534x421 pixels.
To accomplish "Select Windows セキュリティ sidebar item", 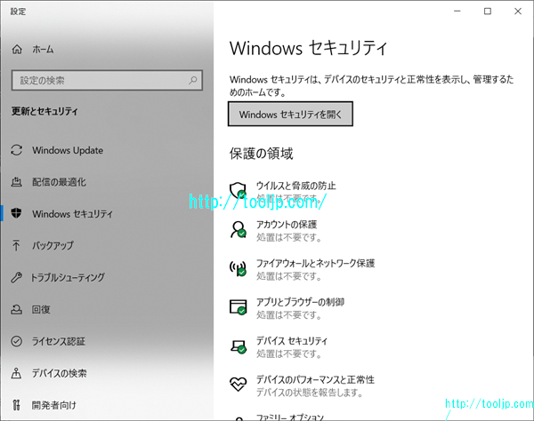I will pyautogui.click(x=72, y=214).
